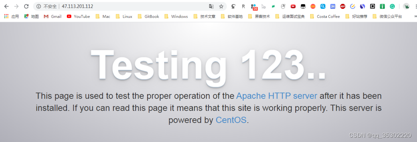Open the 运维面试宝典 bookmark folder
The width and height of the screenshot is (417, 142).
pyautogui.click(x=290, y=16)
